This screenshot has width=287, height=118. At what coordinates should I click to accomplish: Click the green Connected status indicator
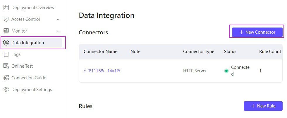(226, 71)
